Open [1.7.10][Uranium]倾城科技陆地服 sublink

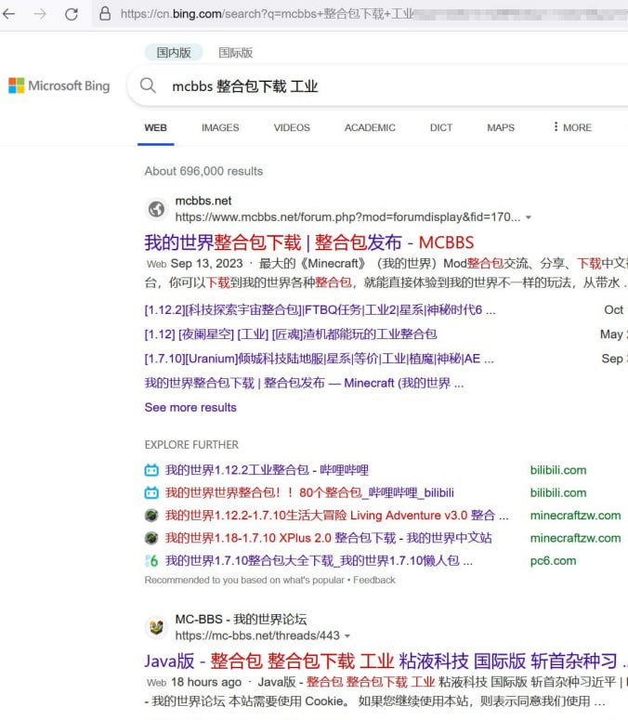click(319, 359)
